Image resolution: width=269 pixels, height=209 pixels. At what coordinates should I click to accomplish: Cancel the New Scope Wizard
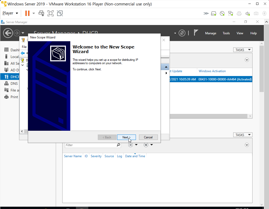click(148, 137)
